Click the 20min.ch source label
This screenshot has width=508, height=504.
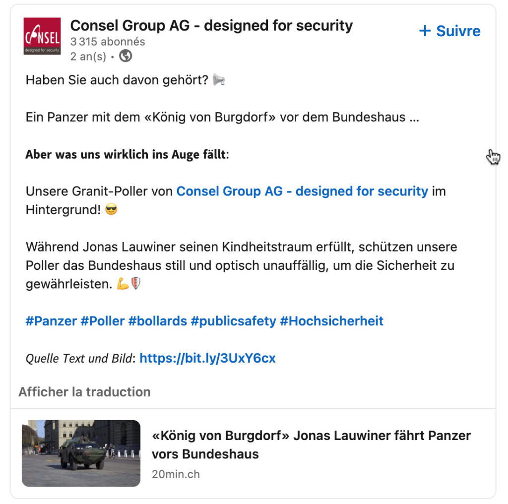(x=176, y=474)
